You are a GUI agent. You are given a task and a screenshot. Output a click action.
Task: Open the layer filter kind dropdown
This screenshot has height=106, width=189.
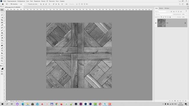coord(161,11)
